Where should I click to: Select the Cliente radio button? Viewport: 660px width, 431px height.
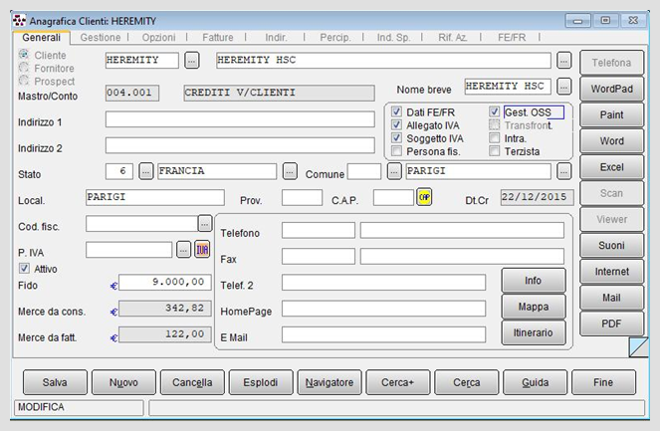[24, 55]
